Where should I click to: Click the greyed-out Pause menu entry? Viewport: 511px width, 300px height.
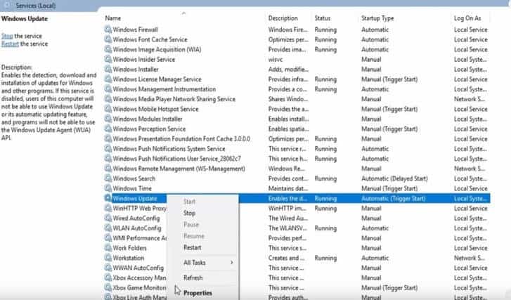(x=191, y=224)
